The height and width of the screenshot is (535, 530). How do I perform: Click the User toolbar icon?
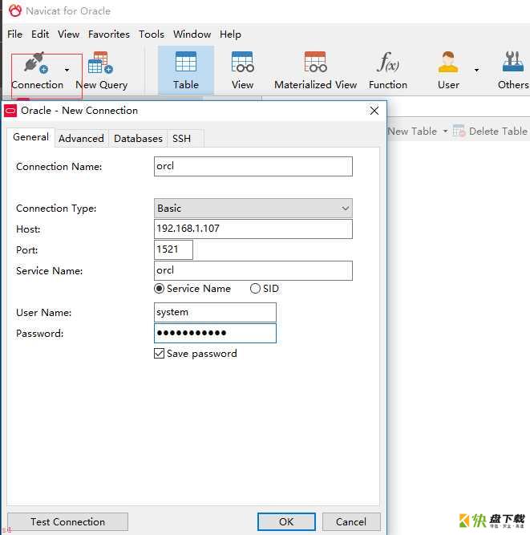pos(448,62)
